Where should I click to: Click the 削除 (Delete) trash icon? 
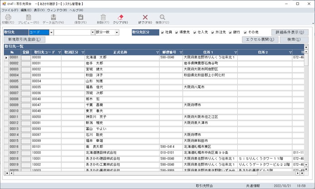[x=103, y=18]
